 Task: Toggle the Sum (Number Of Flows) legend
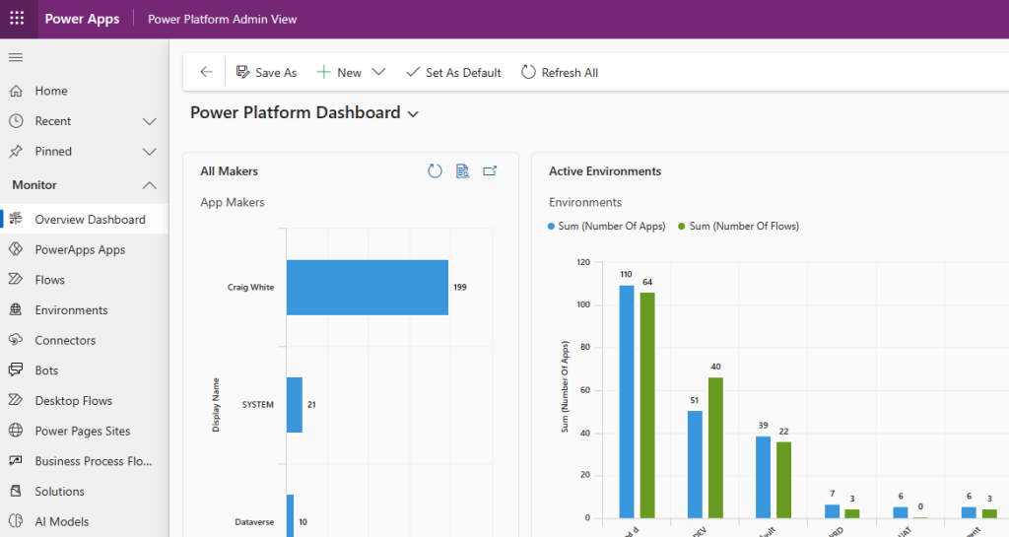[x=739, y=227]
